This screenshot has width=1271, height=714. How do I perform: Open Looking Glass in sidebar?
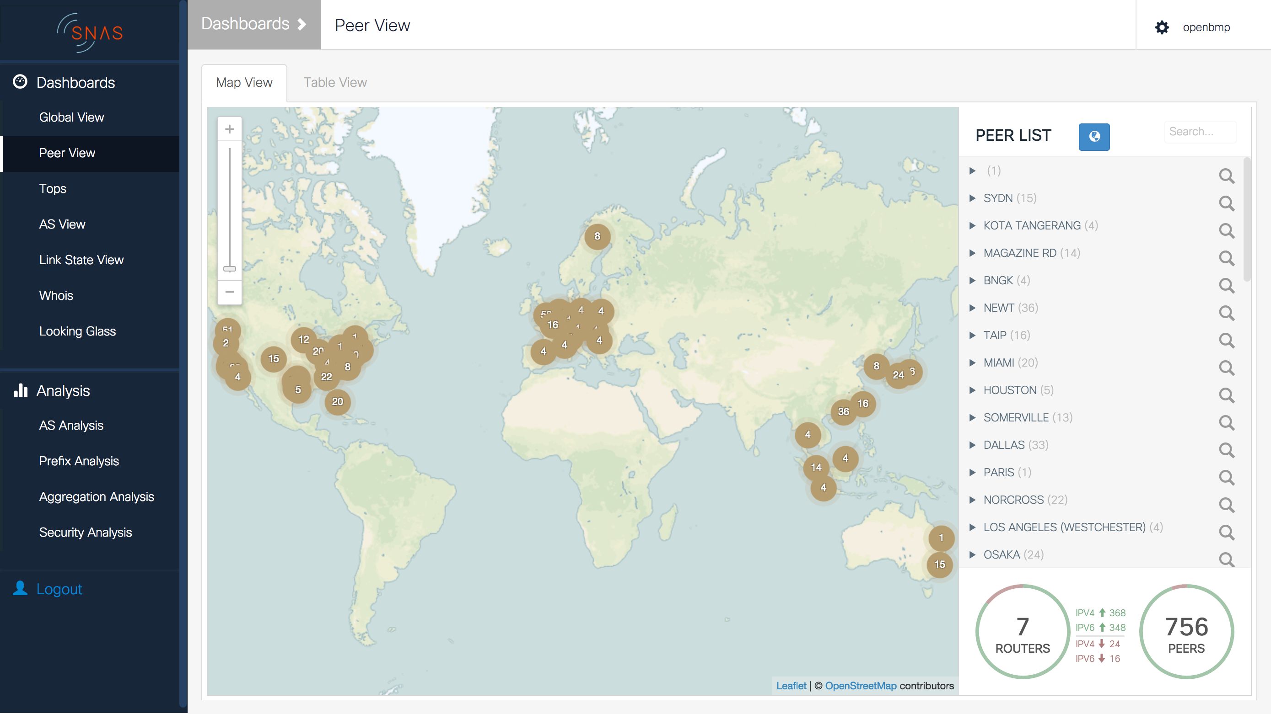[x=77, y=331]
